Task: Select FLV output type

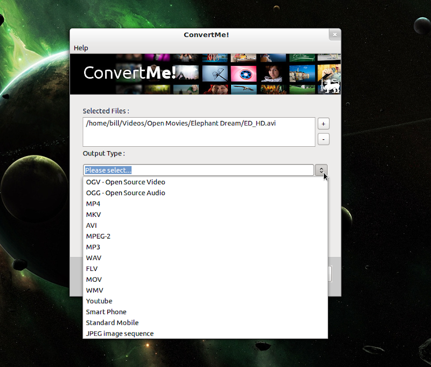Action: click(205, 268)
